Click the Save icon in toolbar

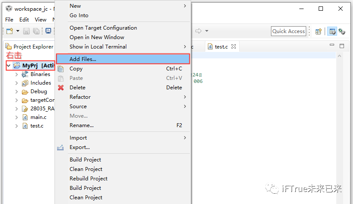tap(26, 31)
